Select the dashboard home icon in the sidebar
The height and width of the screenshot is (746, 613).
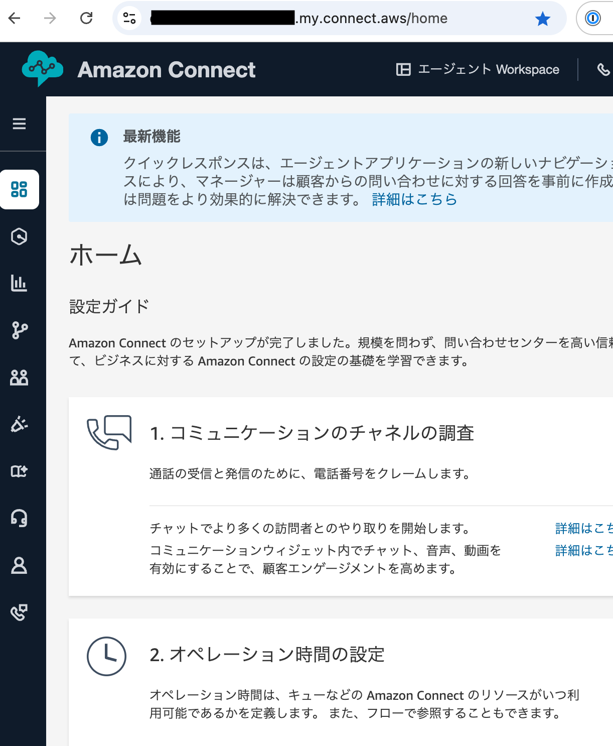point(19,189)
